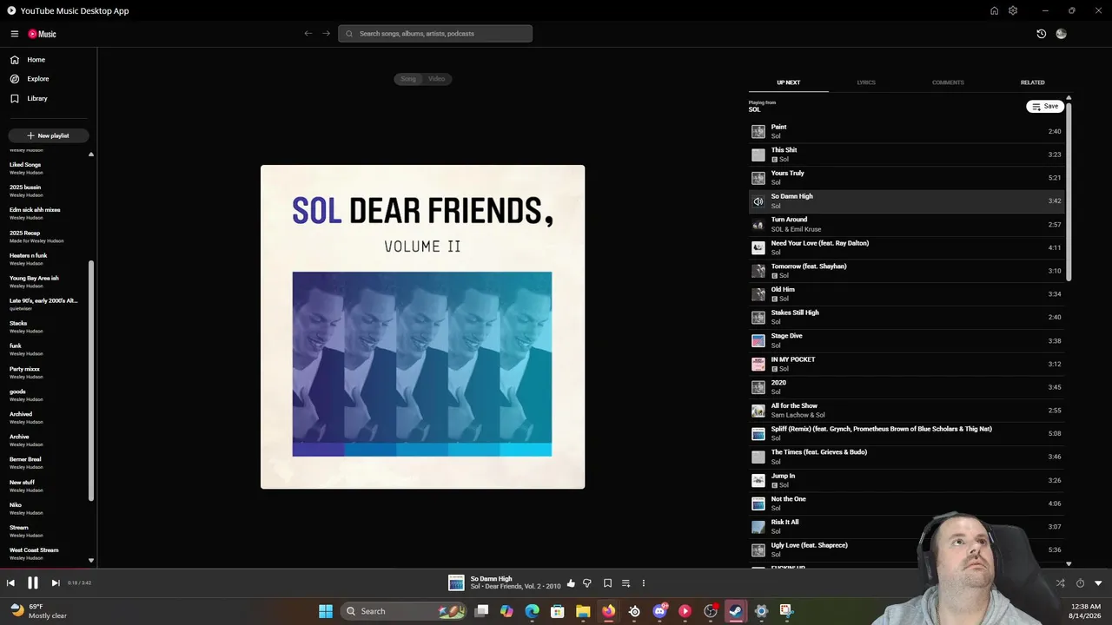Click the title bar home icon

(x=994, y=10)
